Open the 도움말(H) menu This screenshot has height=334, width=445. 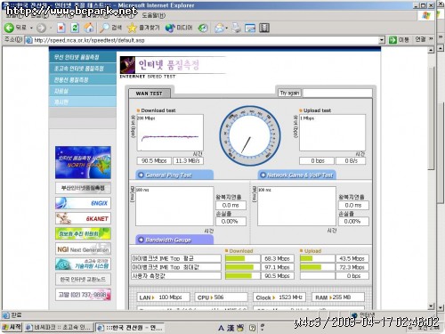click(153, 15)
